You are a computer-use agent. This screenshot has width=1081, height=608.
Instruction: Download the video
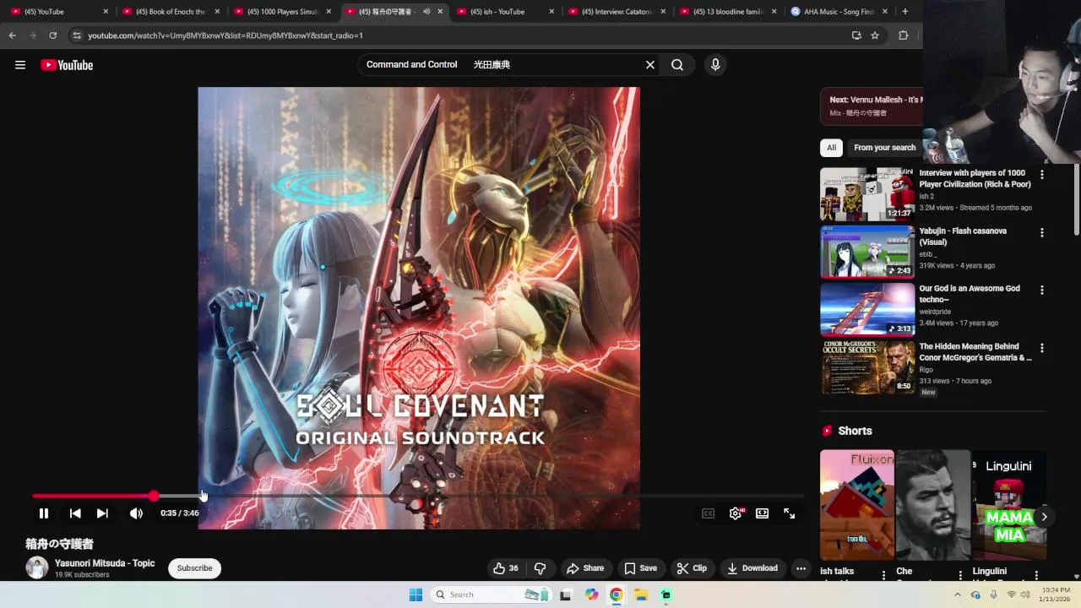pyautogui.click(x=752, y=568)
